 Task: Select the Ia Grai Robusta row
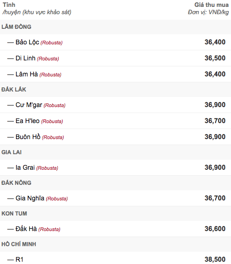(x=115, y=167)
